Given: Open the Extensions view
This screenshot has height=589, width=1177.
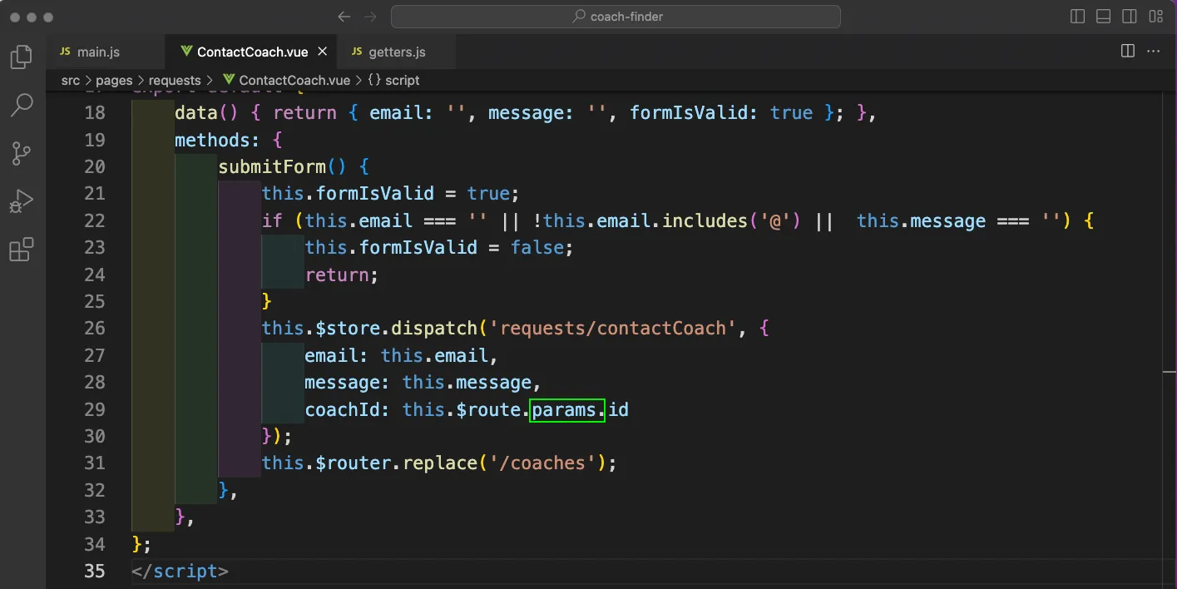Looking at the screenshot, I should click(x=21, y=250).
